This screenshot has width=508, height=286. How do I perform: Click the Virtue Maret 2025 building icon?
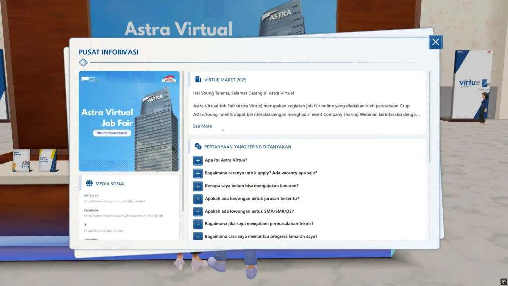pos(198,79)
